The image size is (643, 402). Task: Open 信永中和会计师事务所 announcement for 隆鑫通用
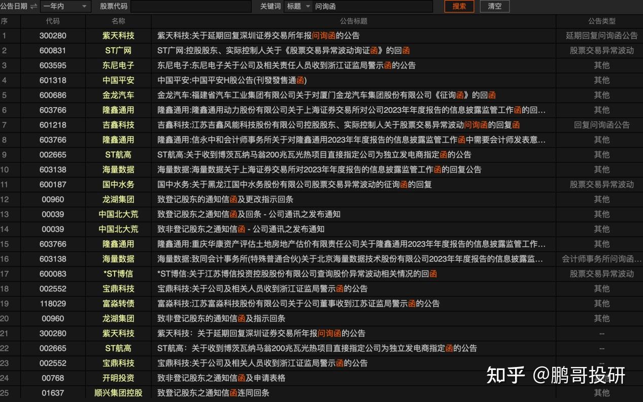click(352, 140)
